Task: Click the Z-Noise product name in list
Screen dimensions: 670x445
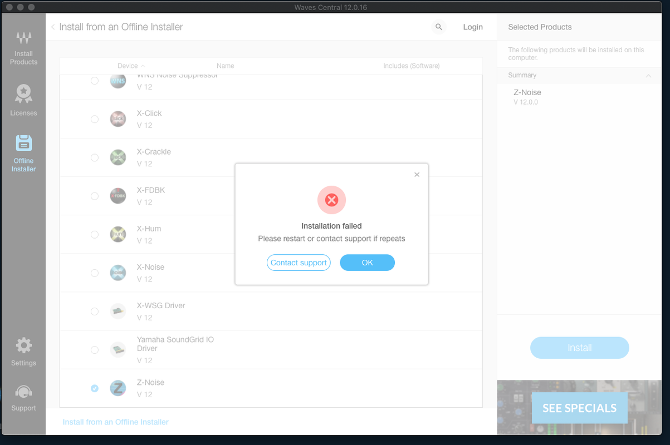Action: pos(150,382)
